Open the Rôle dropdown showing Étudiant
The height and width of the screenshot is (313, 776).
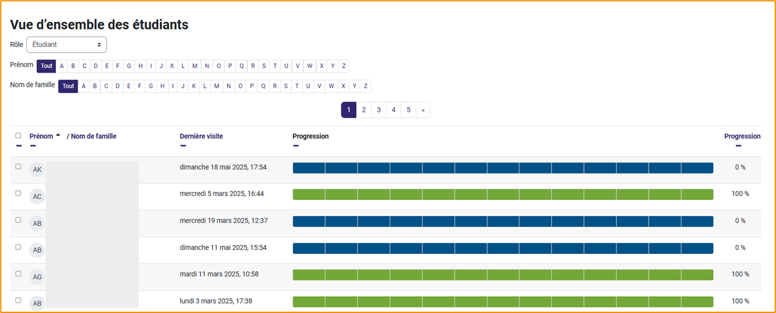pos(66,45)
